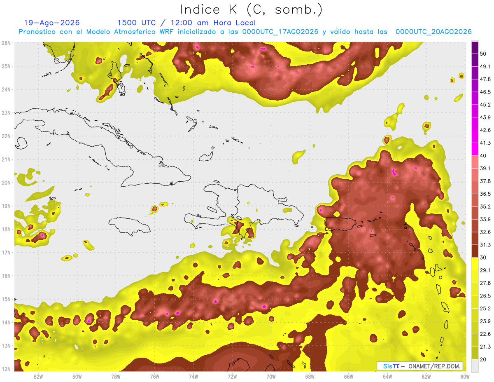Image resolution: width=494 pixels, height=382 pixels.
Task: Click the Puerto Rico island outline on the map
Action: tap(340, 224)
